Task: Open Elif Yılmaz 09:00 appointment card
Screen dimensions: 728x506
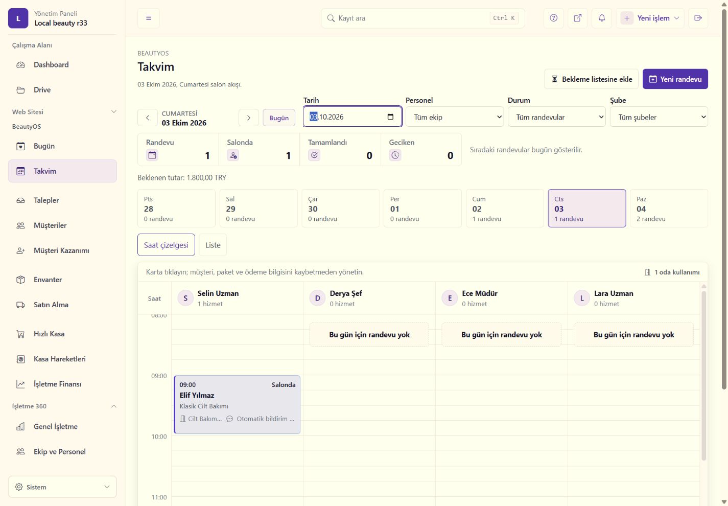Action: [x=237, y=405]
